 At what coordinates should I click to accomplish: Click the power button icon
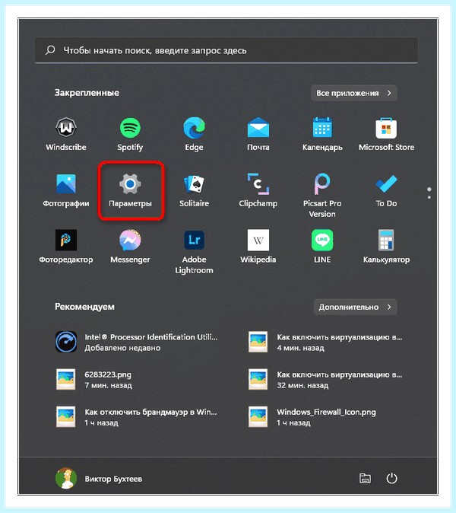point(391,478)
